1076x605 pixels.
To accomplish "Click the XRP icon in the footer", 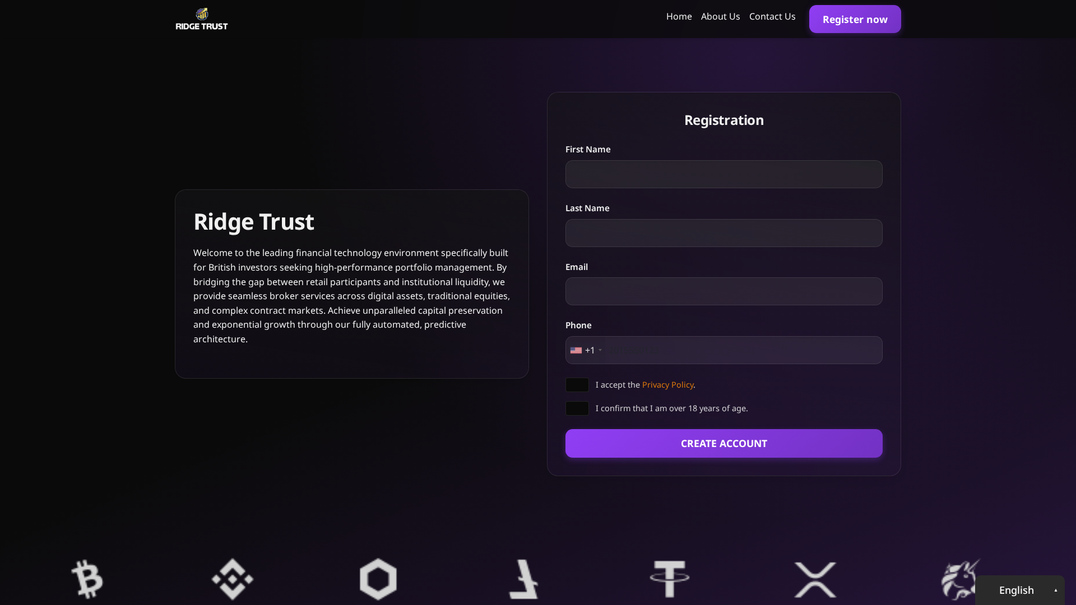I will (815, 579).
